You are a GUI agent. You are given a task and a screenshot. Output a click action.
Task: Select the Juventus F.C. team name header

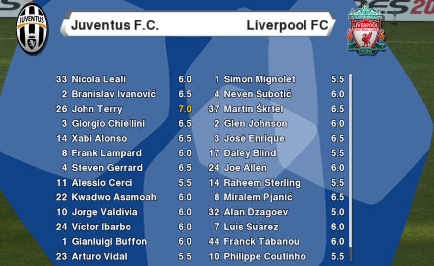115,25
